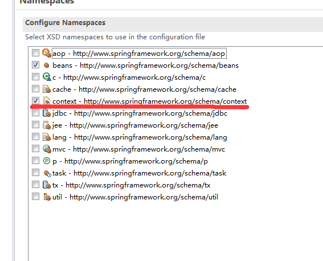The image size is (323, 261).
Task: Select the lang schema list entry
Action: click(x=140, y=137)
